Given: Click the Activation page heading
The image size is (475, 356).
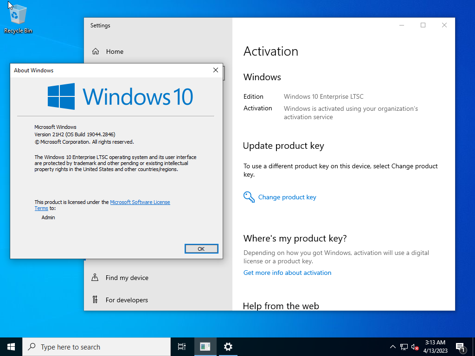Looking at the screenshot, I should coord(271,51).
